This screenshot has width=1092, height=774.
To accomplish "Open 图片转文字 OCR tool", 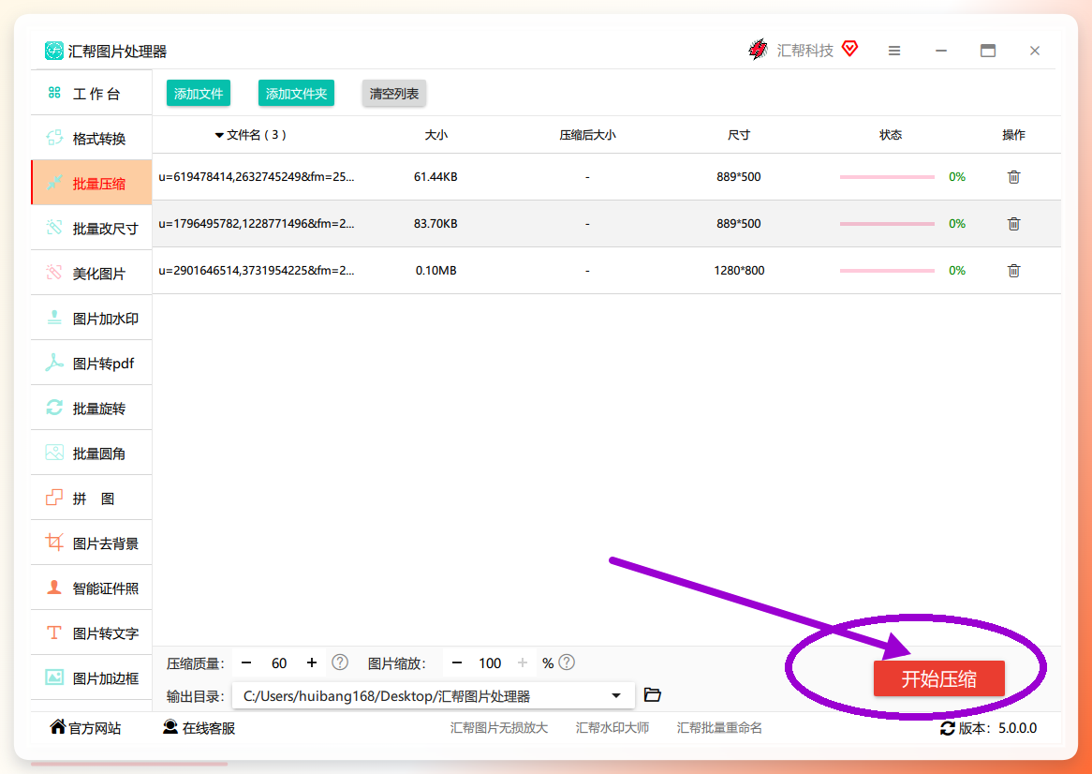I will [x=91, y=633].
